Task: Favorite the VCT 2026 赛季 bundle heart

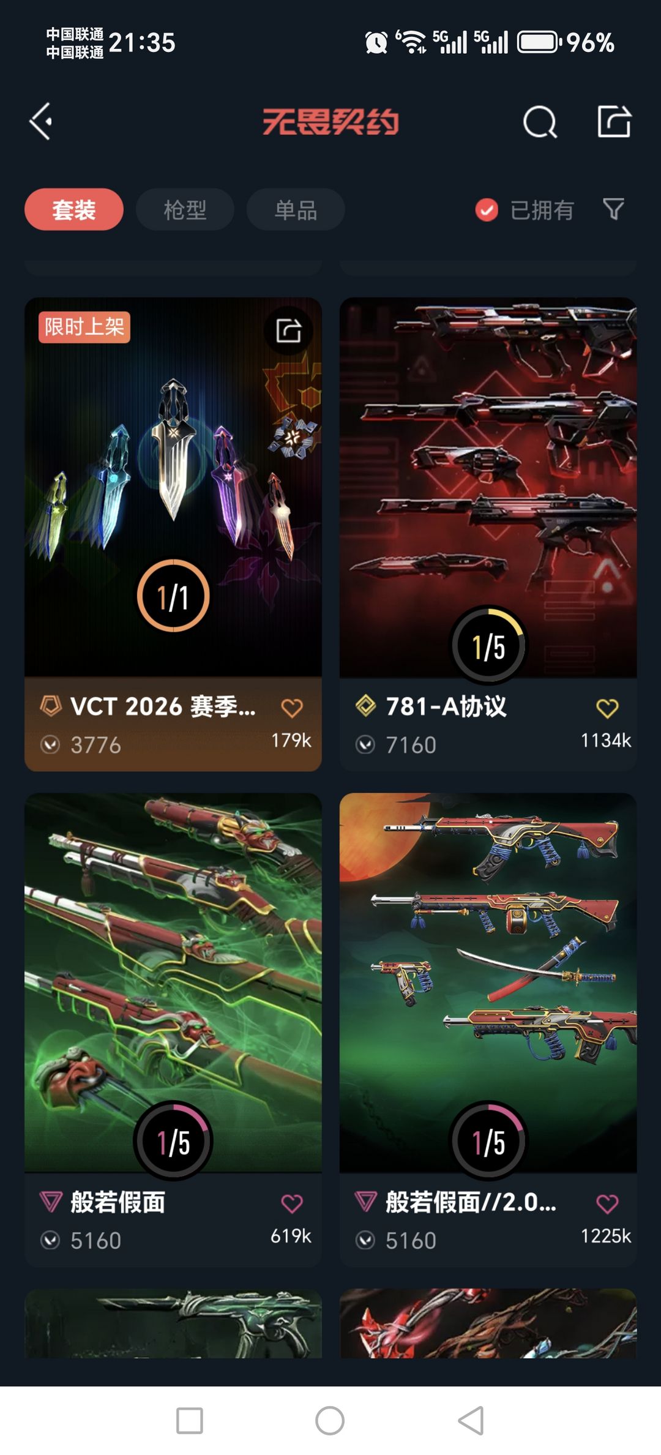Action: tap(292, 708)
